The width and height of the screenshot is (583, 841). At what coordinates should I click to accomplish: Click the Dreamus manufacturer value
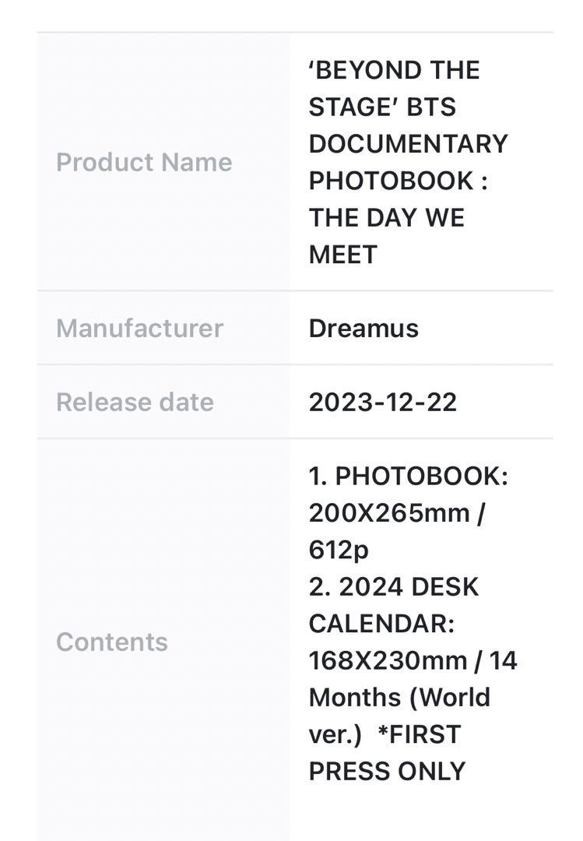click(x=363, y=329)
